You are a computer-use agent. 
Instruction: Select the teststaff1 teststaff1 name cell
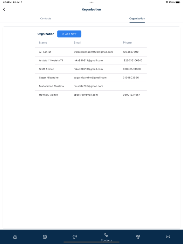click(x=51, y=60)
